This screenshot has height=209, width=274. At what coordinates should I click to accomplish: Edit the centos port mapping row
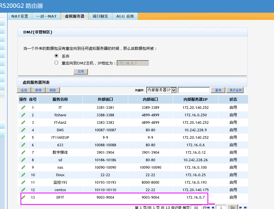tap(23, 190)
